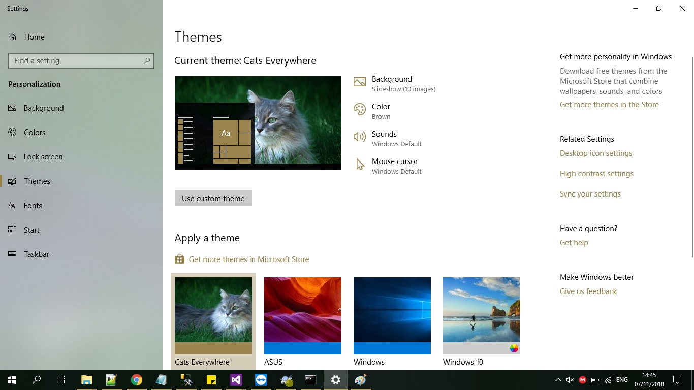This screenshot has height=390, width=694.
Task: Open Desktop icon settings link
Action: click(x=595, y=153)
